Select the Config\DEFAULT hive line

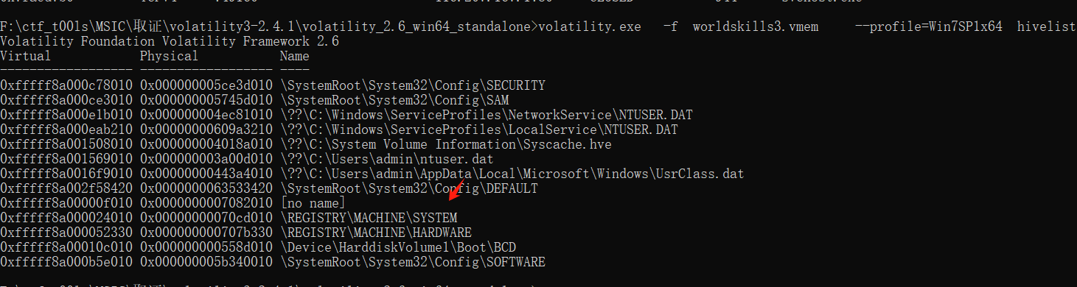(x=409, y=188)
